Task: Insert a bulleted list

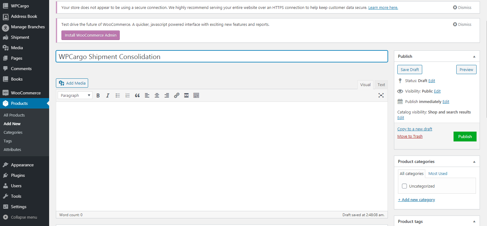Action: click(118, 96)
